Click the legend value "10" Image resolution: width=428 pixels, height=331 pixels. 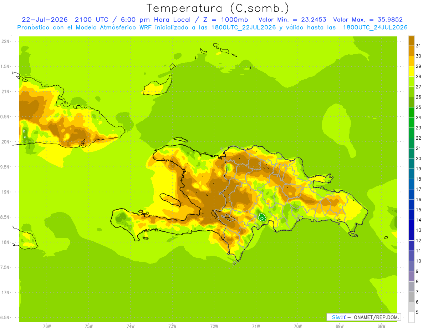[419, 261]
